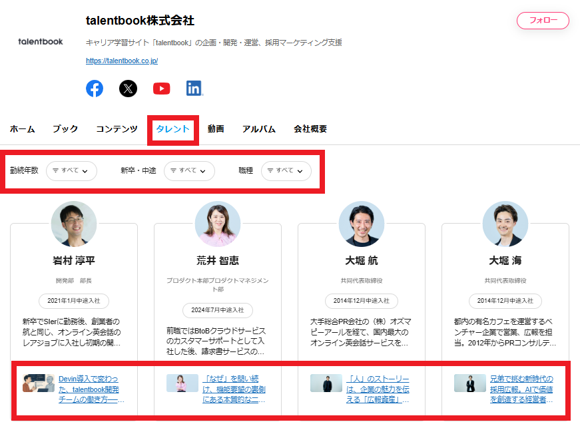The height and width of the screenshot is (430, 580).
Task: Expand the 新卒・中途 filter dropdown
Action: (x=189, y=171)
